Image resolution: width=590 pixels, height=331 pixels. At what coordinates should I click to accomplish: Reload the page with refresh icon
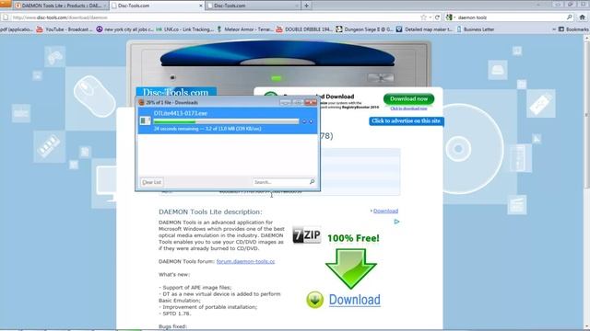(x=437, y=17)
